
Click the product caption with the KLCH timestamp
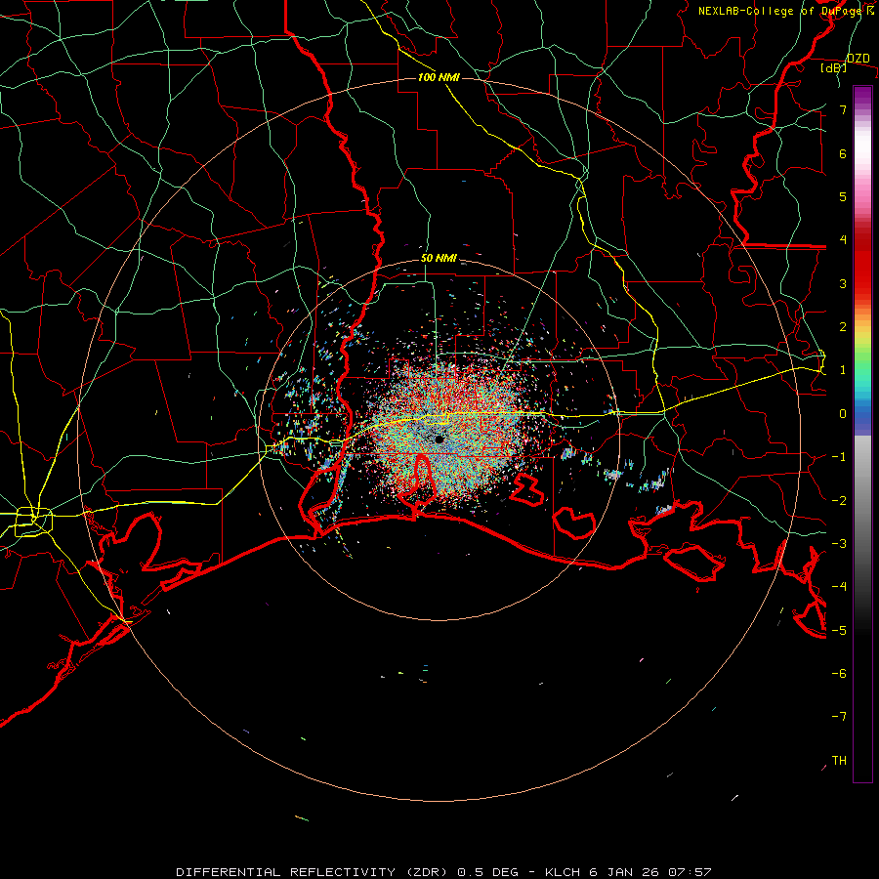click(x=443, y=872)
